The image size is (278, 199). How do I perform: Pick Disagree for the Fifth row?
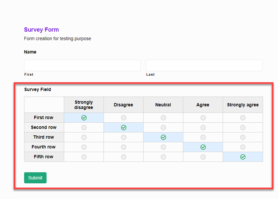pyautogui.click(x=123, y=157)
